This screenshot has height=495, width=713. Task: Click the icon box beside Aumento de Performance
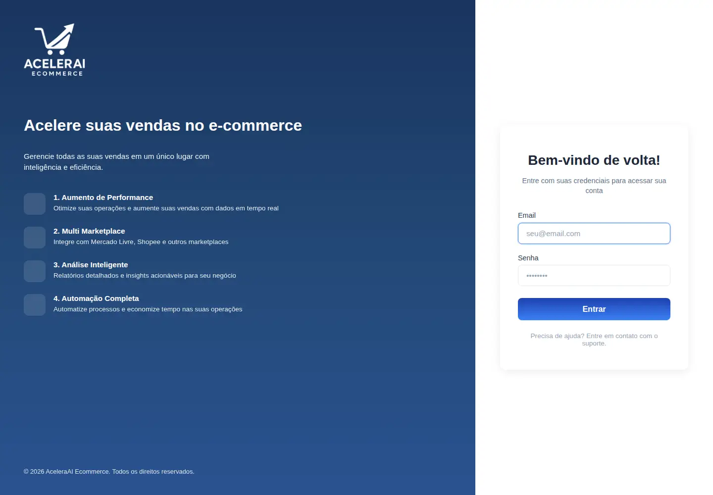click(35, 204)
